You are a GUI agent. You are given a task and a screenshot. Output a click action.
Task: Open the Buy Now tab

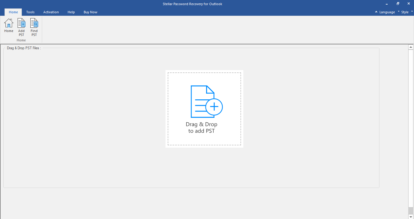pos(90,12)
